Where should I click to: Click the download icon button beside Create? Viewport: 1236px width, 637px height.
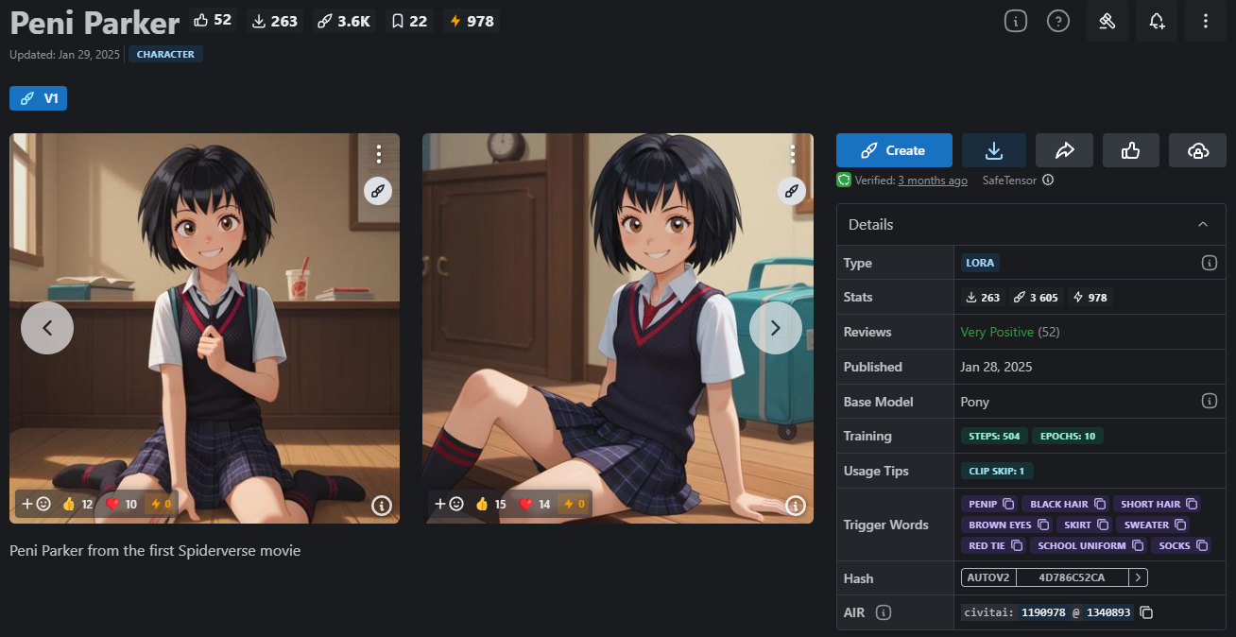click(993, 150)
